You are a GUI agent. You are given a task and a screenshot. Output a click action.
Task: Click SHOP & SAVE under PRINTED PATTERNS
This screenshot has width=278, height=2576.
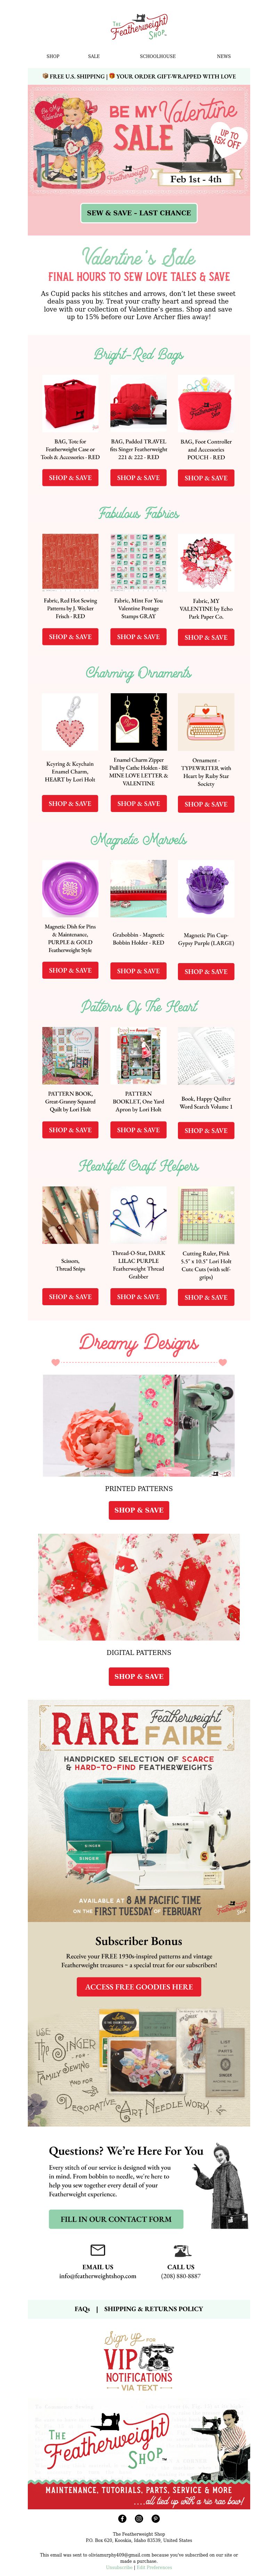139,1510
